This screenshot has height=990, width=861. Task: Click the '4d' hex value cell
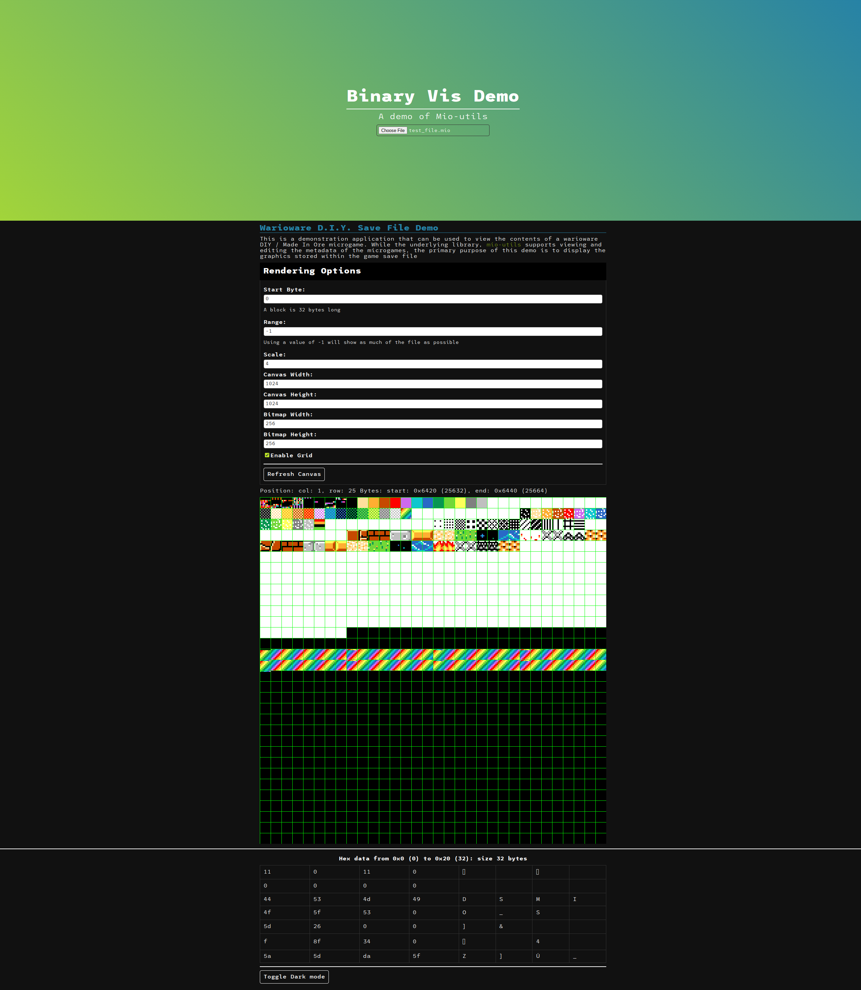(x=367, y=899)
